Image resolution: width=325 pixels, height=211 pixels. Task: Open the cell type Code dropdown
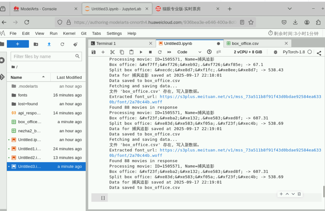click(x=189, y=52)
